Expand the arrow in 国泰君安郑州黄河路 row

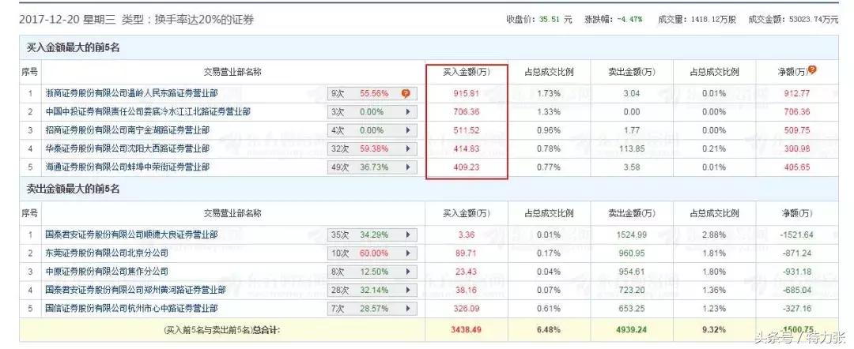click(408, 291)
